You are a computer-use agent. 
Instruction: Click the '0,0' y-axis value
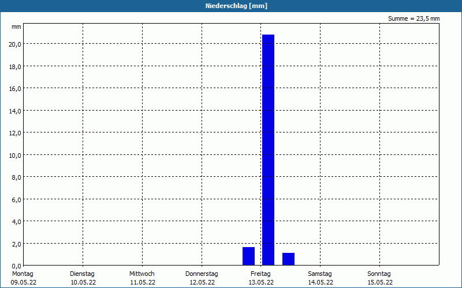click(x=17, y=266)
